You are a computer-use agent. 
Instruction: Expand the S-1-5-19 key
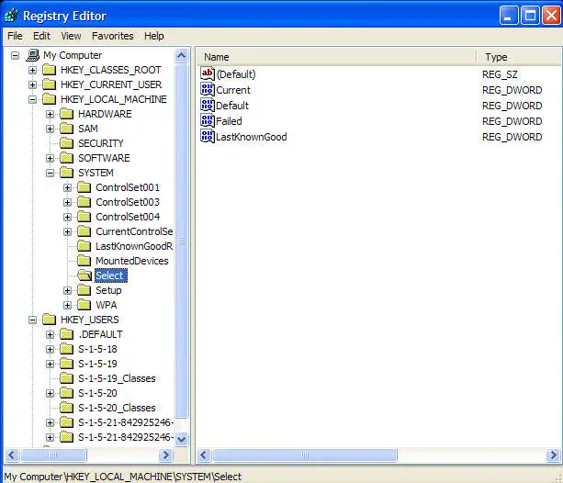[x=51, y=365]
